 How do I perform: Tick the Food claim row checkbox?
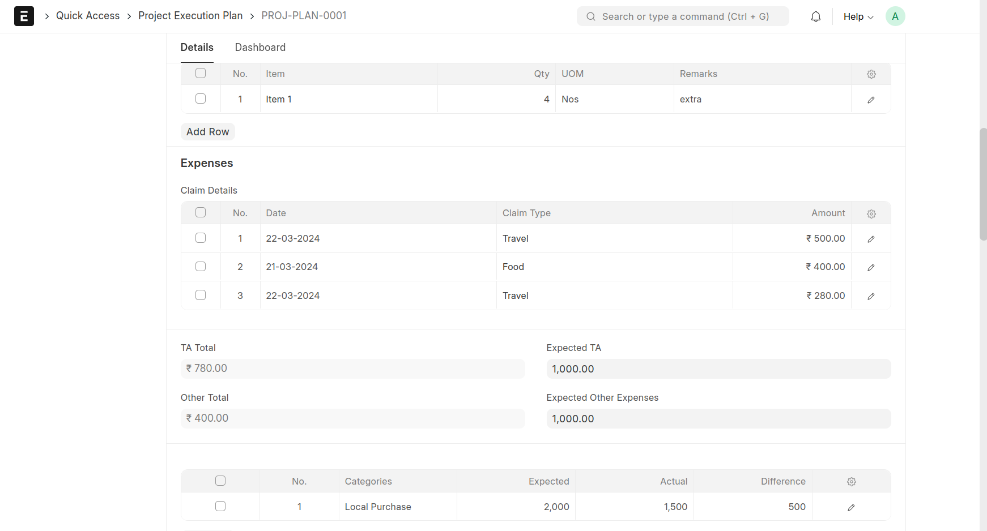(201, 267)
